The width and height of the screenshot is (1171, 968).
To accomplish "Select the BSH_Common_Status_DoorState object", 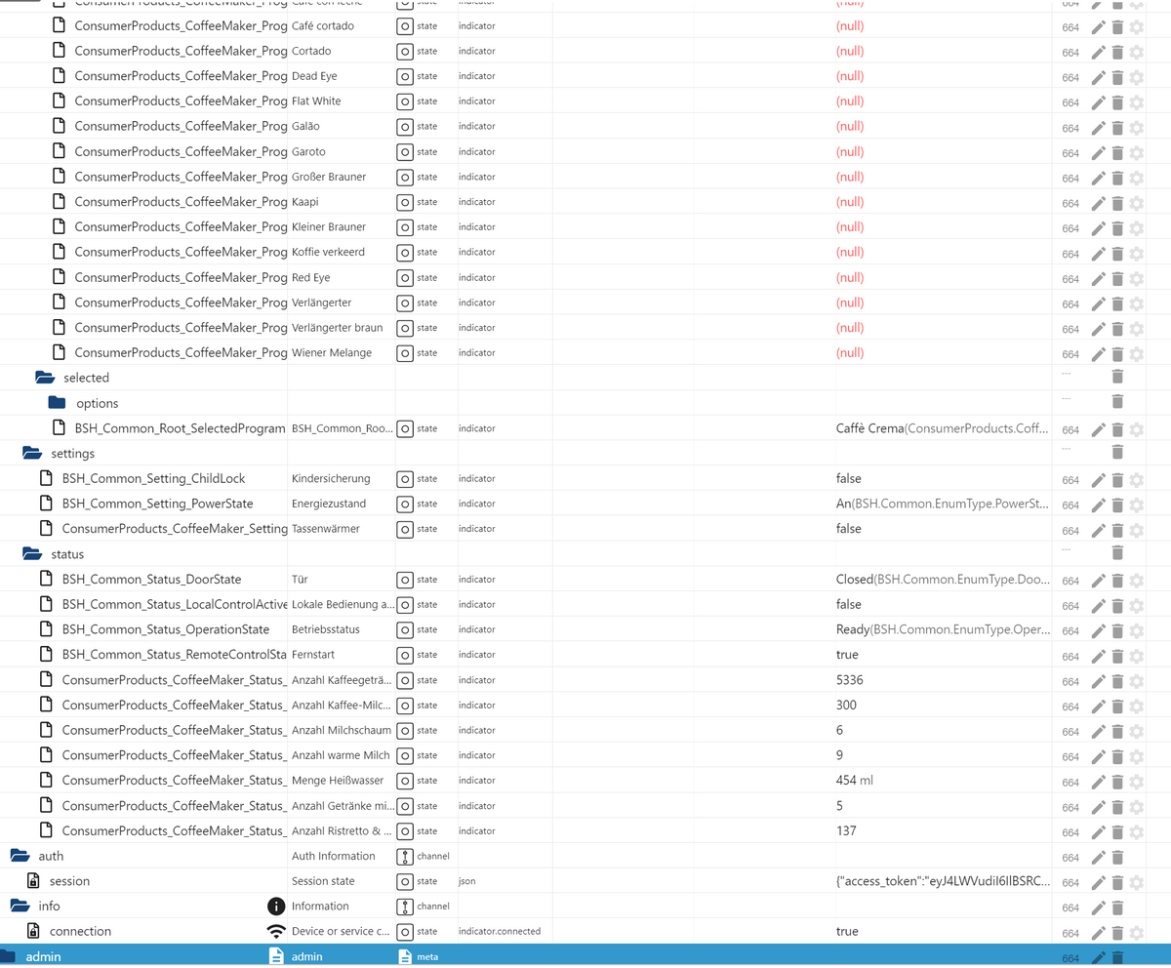I will pyautogui.click(x=151, y=579).
